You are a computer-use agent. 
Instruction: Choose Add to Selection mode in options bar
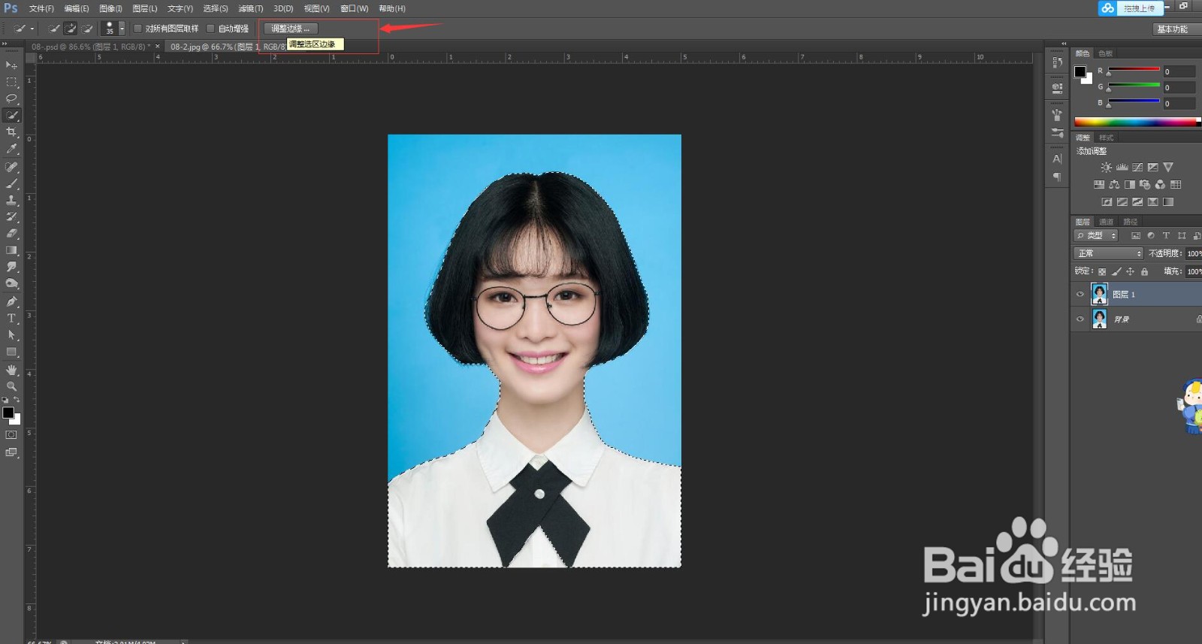click(x=71, y=29)
